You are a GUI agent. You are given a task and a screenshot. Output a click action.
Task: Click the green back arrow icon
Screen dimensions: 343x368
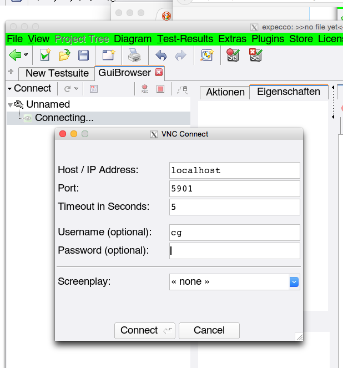15,55
